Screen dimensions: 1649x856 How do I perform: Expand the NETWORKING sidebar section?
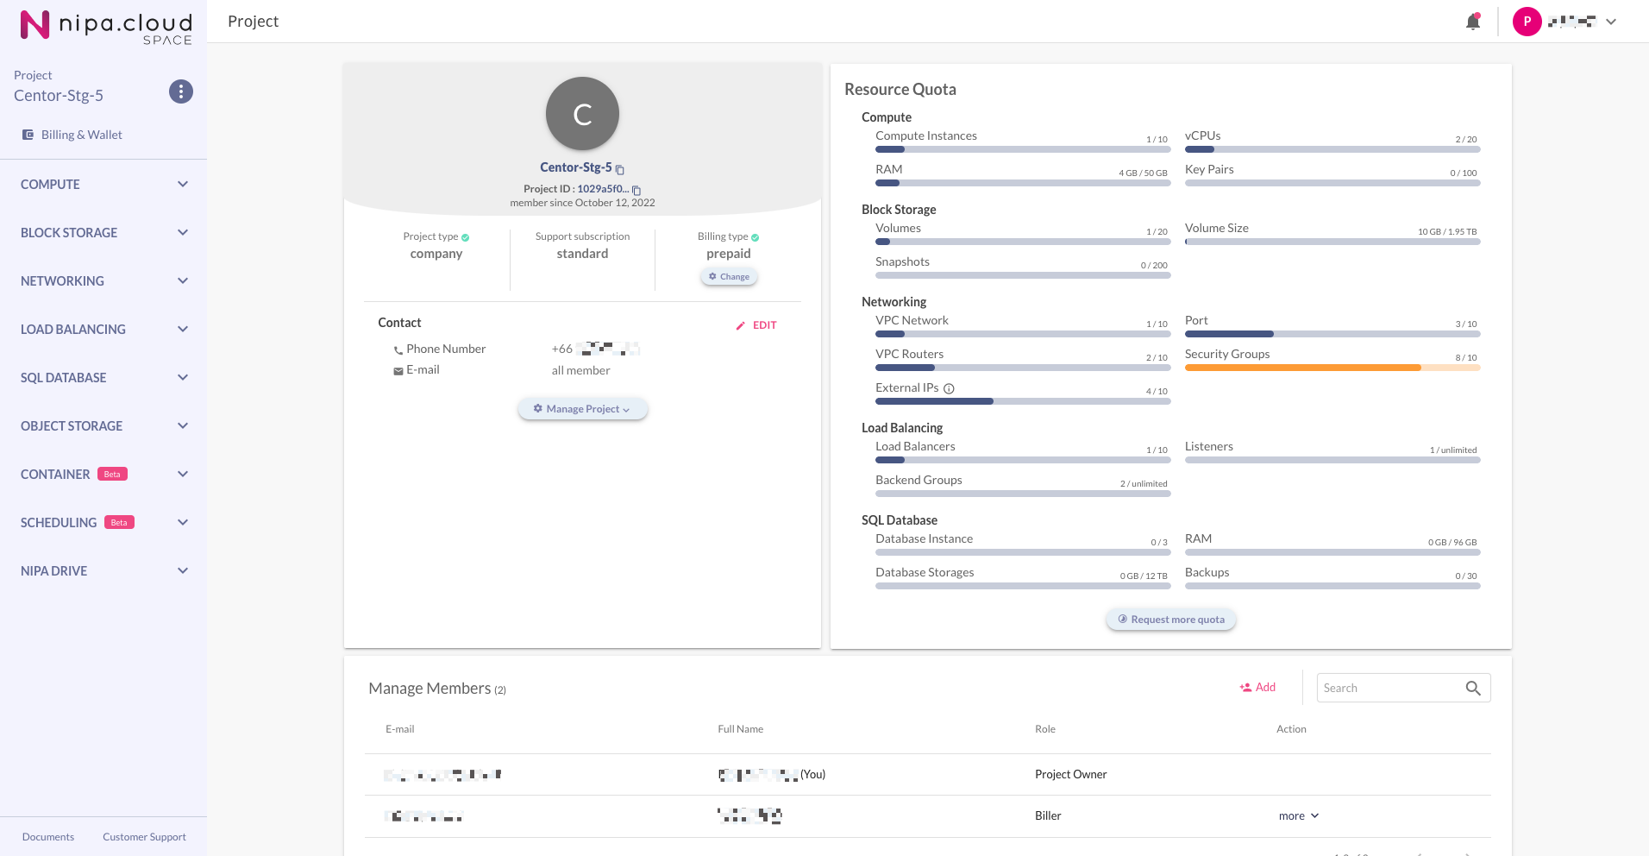(x=103, y=281)
